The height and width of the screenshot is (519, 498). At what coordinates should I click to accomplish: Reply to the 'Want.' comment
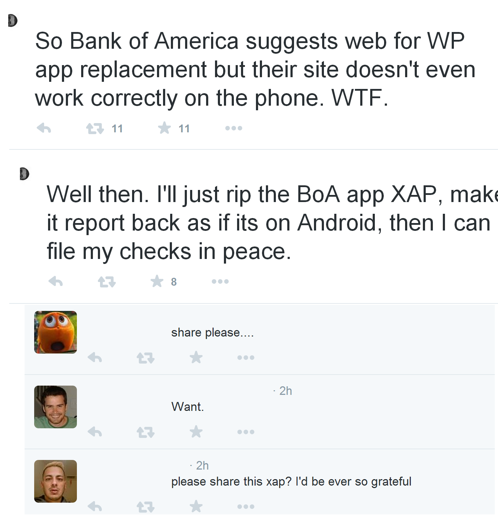[95, 432]
